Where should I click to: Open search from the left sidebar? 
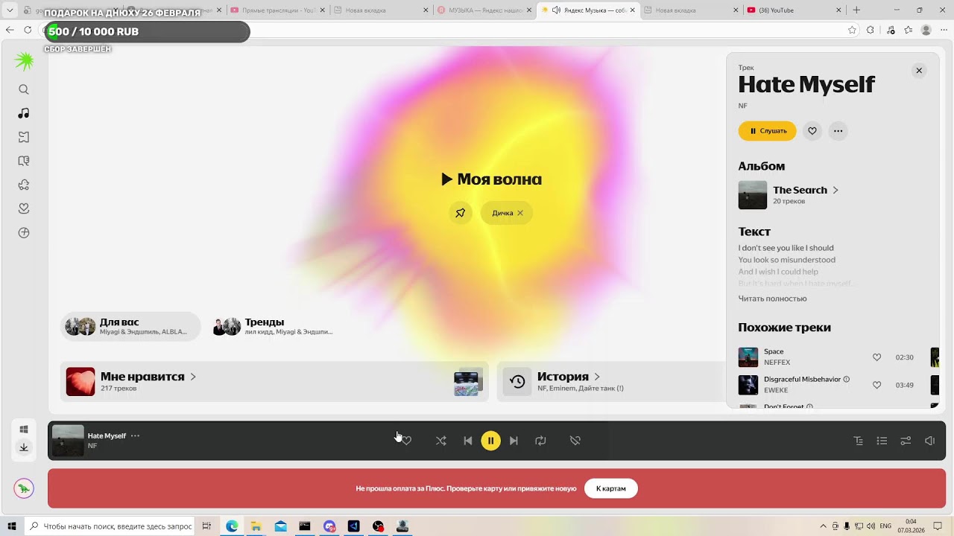24,89
